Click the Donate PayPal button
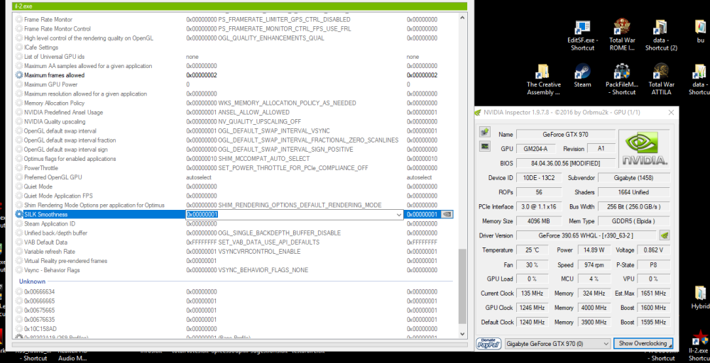This screenshot has height=363, width=710. point(488,344)
